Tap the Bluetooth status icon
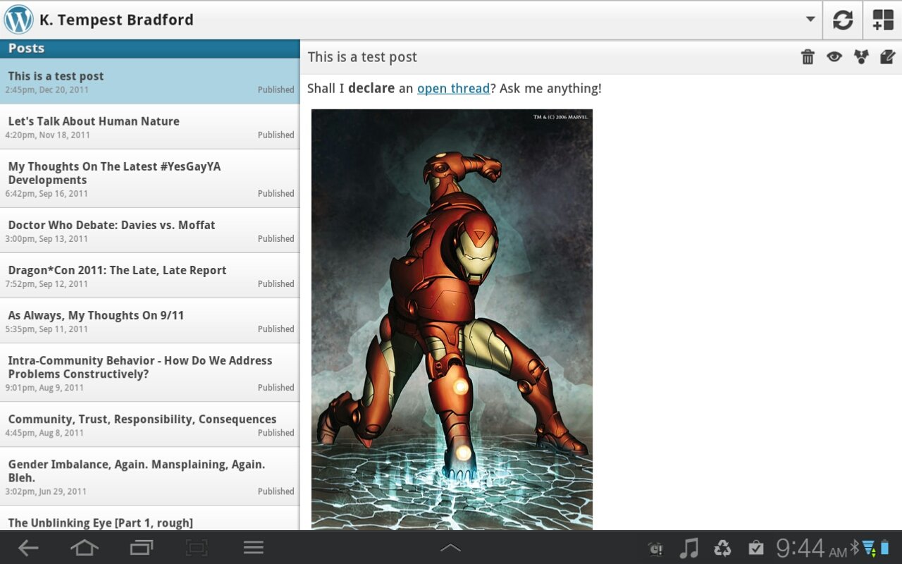This screenshot has height=564, width=902. [855, 548]
